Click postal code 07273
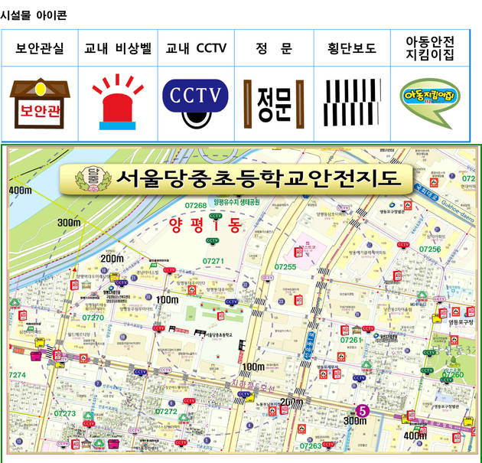Image resolution: width=482 pixels, height=463 pixels. [65, 413]
